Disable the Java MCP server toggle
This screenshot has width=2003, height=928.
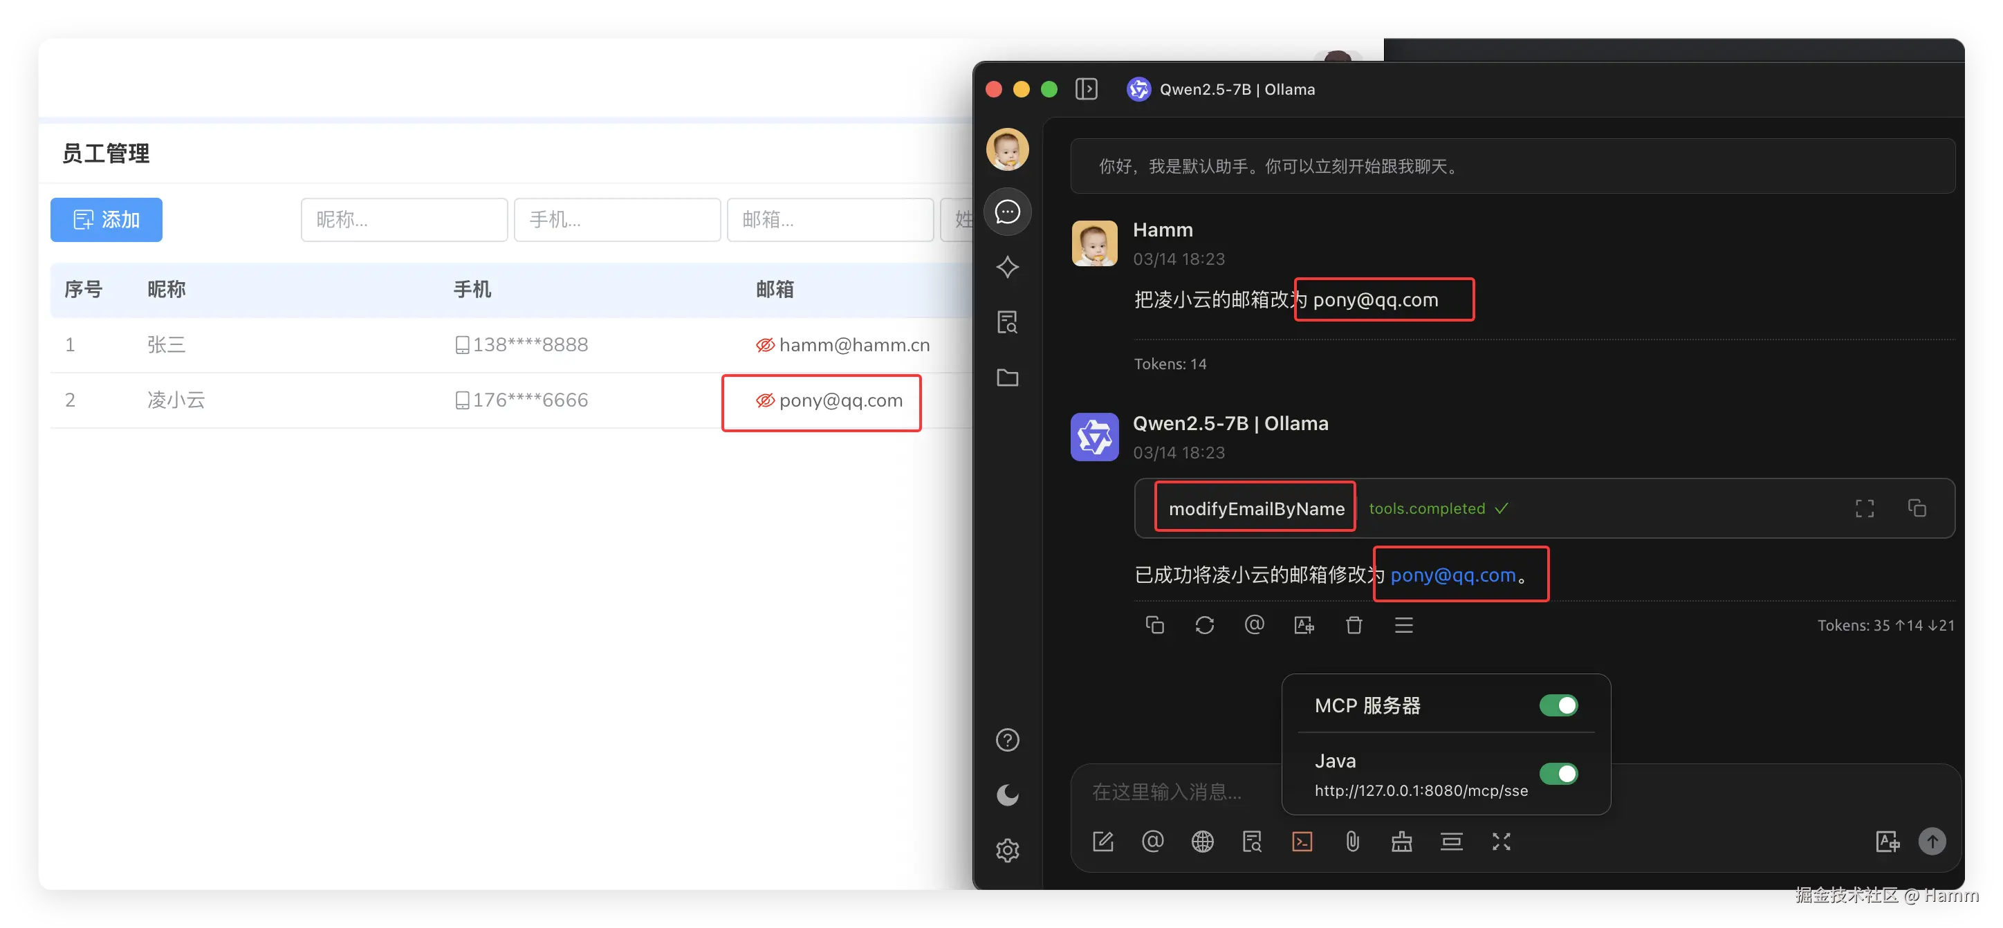(1558, 773)
